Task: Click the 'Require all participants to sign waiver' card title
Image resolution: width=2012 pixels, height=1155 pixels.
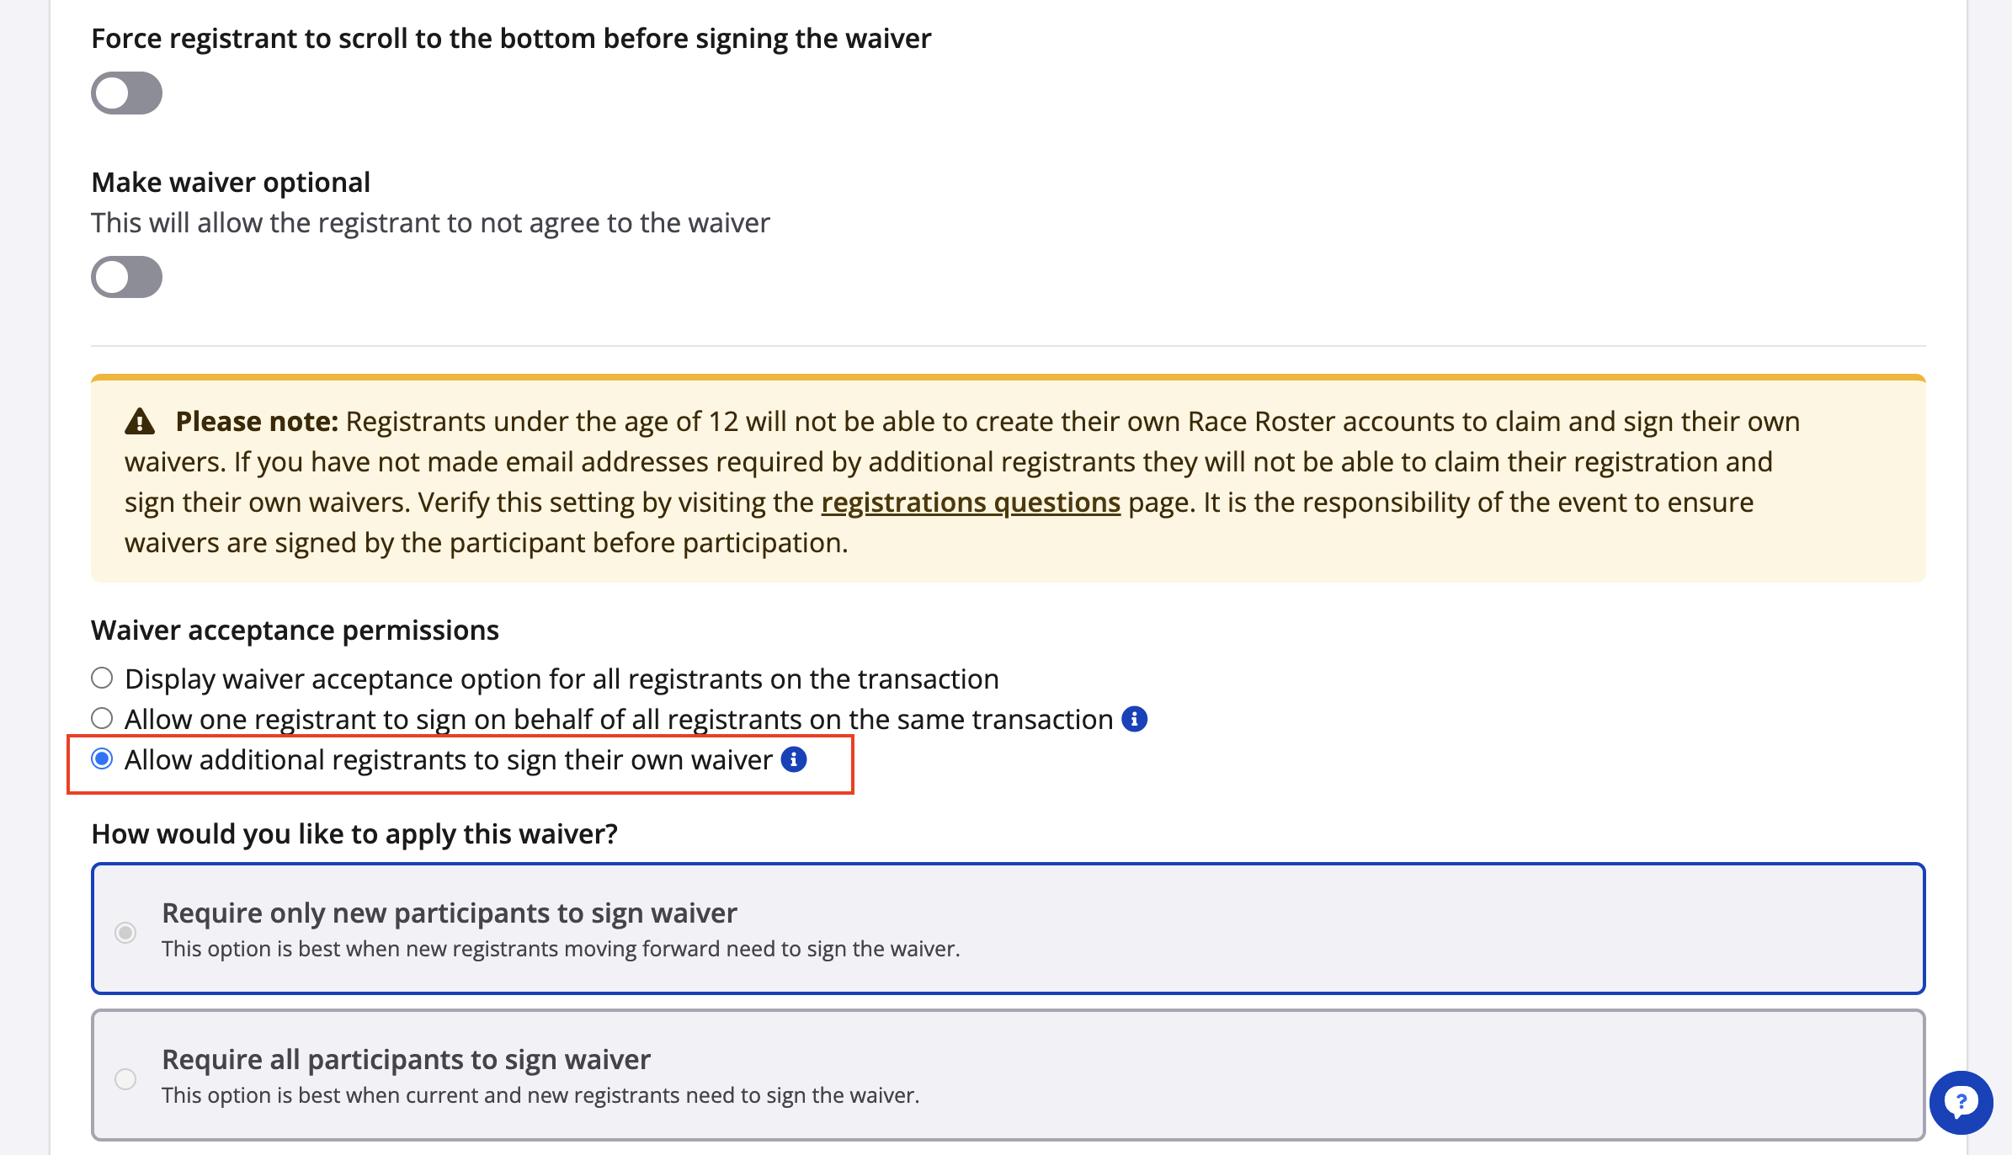Action: (x=406, y=1059)
